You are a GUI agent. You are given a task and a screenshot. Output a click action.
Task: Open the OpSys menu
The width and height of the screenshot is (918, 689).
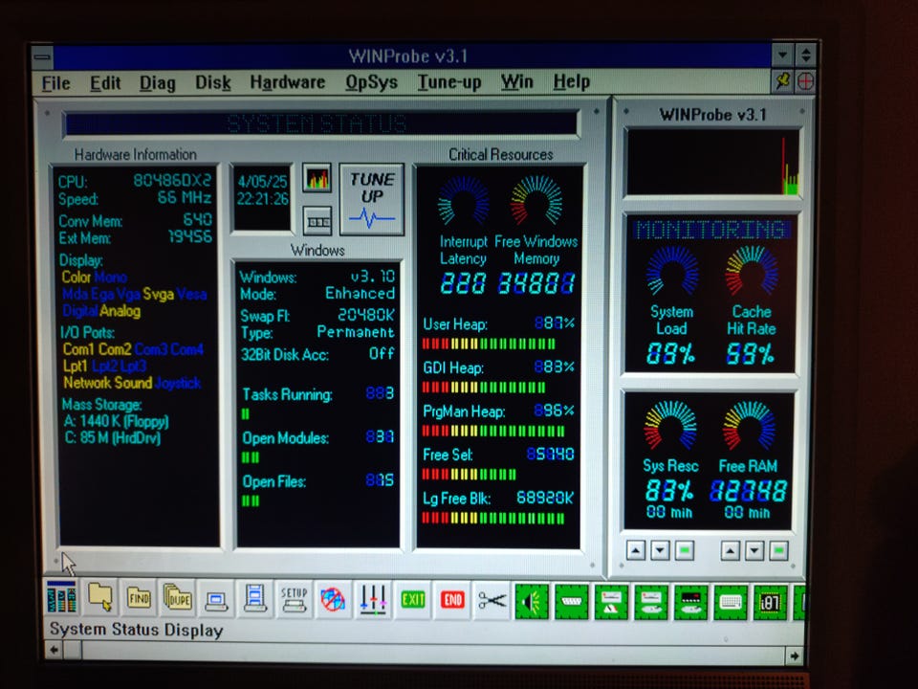[x=371, y=82]
